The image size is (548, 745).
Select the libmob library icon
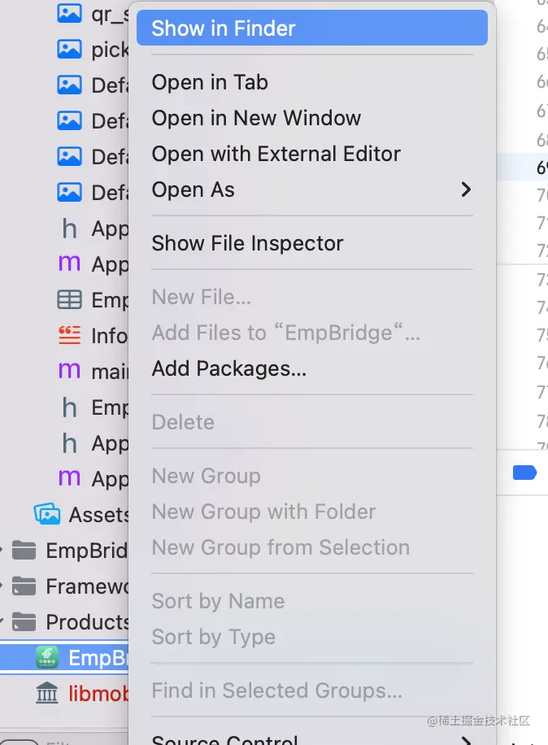point(47,694)
